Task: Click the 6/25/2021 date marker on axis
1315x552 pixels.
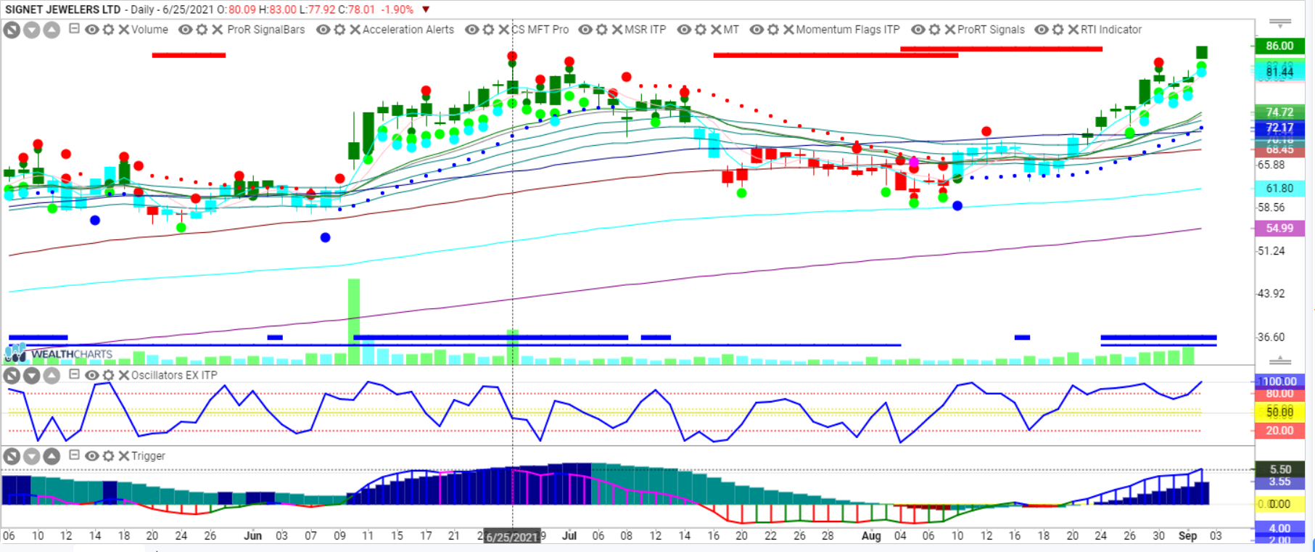Action: coord(512,537)
